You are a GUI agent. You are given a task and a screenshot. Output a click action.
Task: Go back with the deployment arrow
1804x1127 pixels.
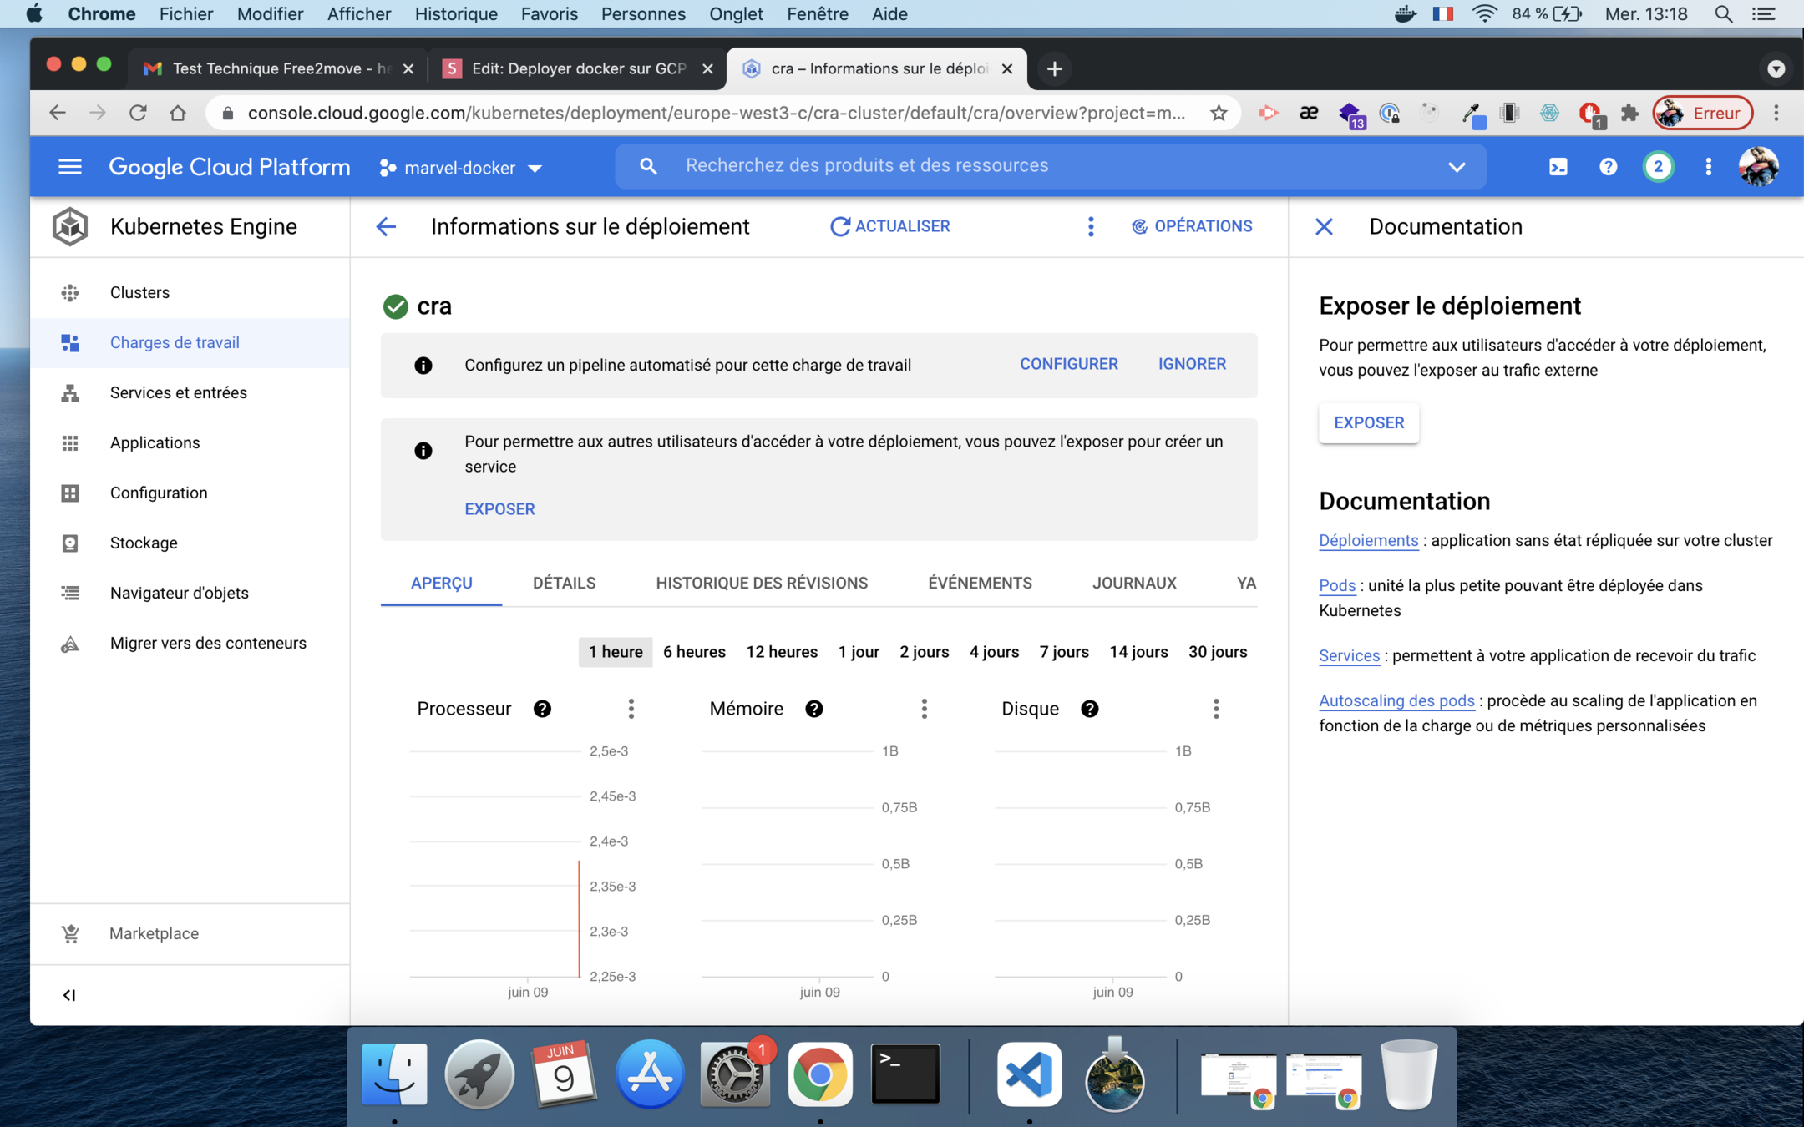(x=386, y=226)
